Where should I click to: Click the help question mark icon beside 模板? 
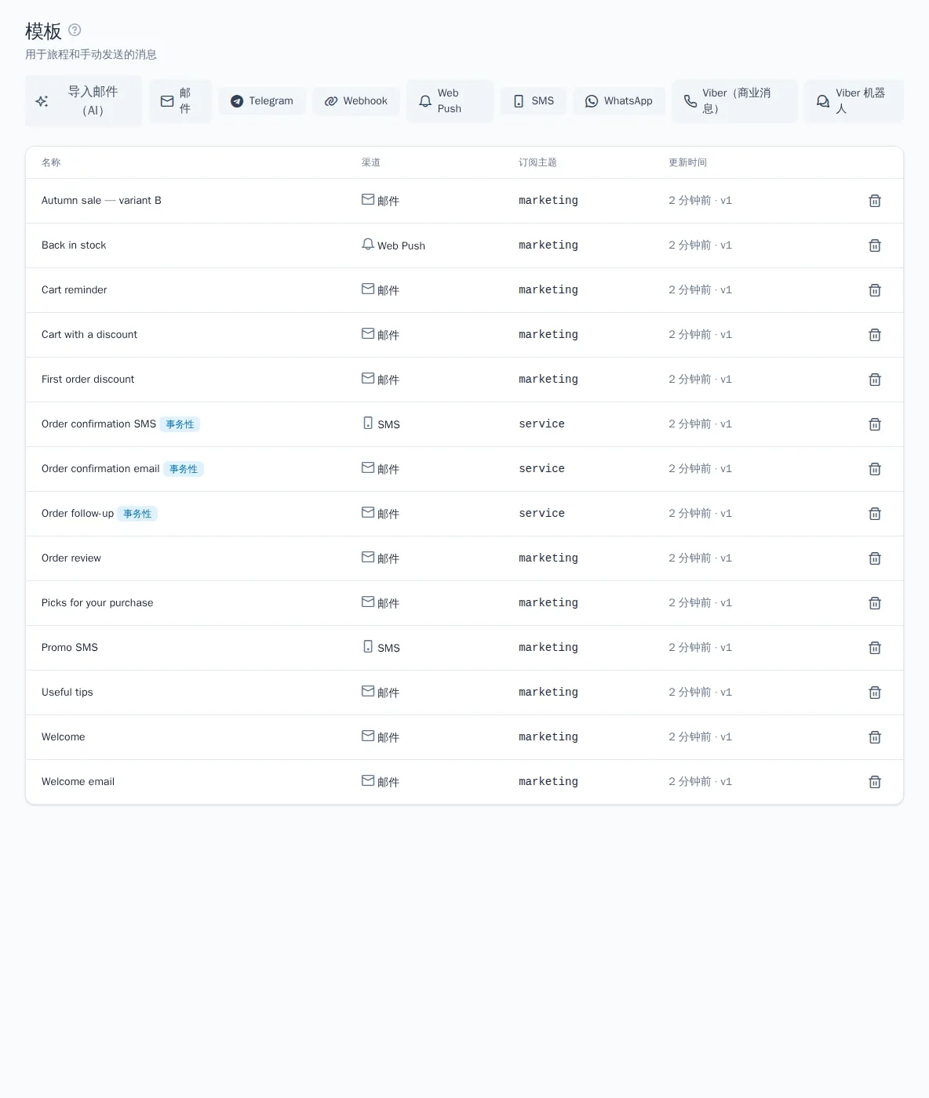(x=75, y=30)
